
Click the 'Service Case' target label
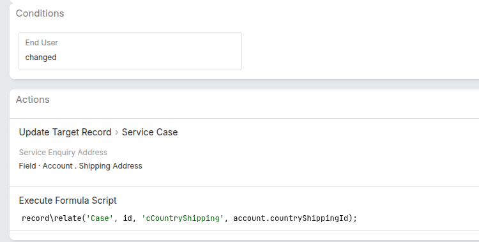[149, 132]
